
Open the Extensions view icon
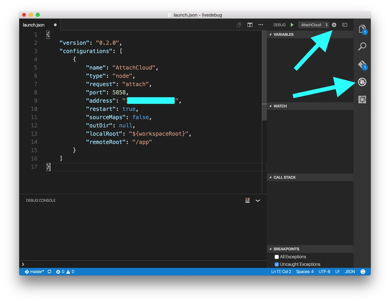click(362, 99)
